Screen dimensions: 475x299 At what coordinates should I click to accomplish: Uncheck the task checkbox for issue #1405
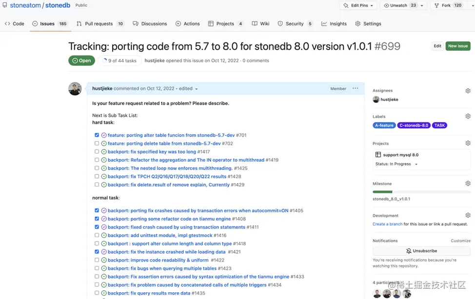97,210
